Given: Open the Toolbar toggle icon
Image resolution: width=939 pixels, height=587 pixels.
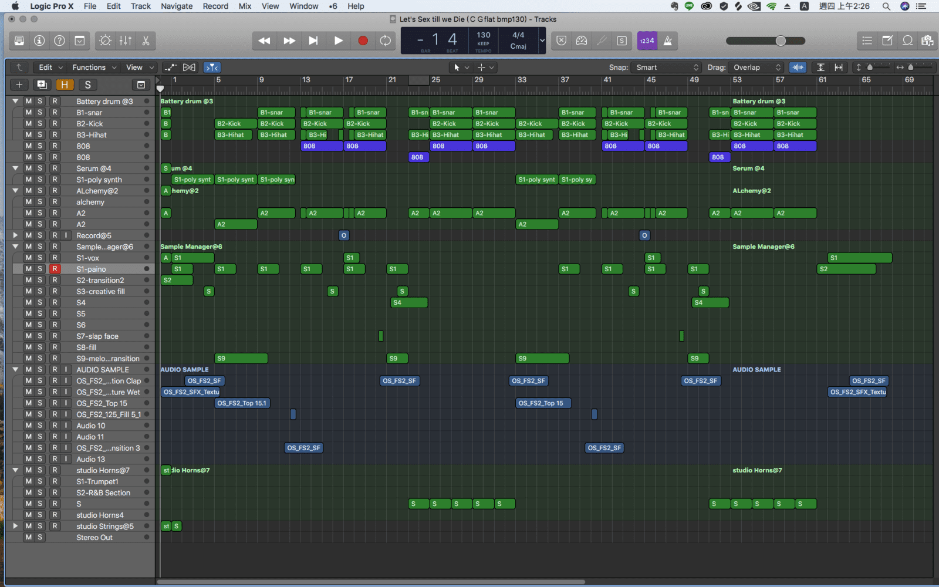Looking at the screenshot, I should [x=79, y=41].
